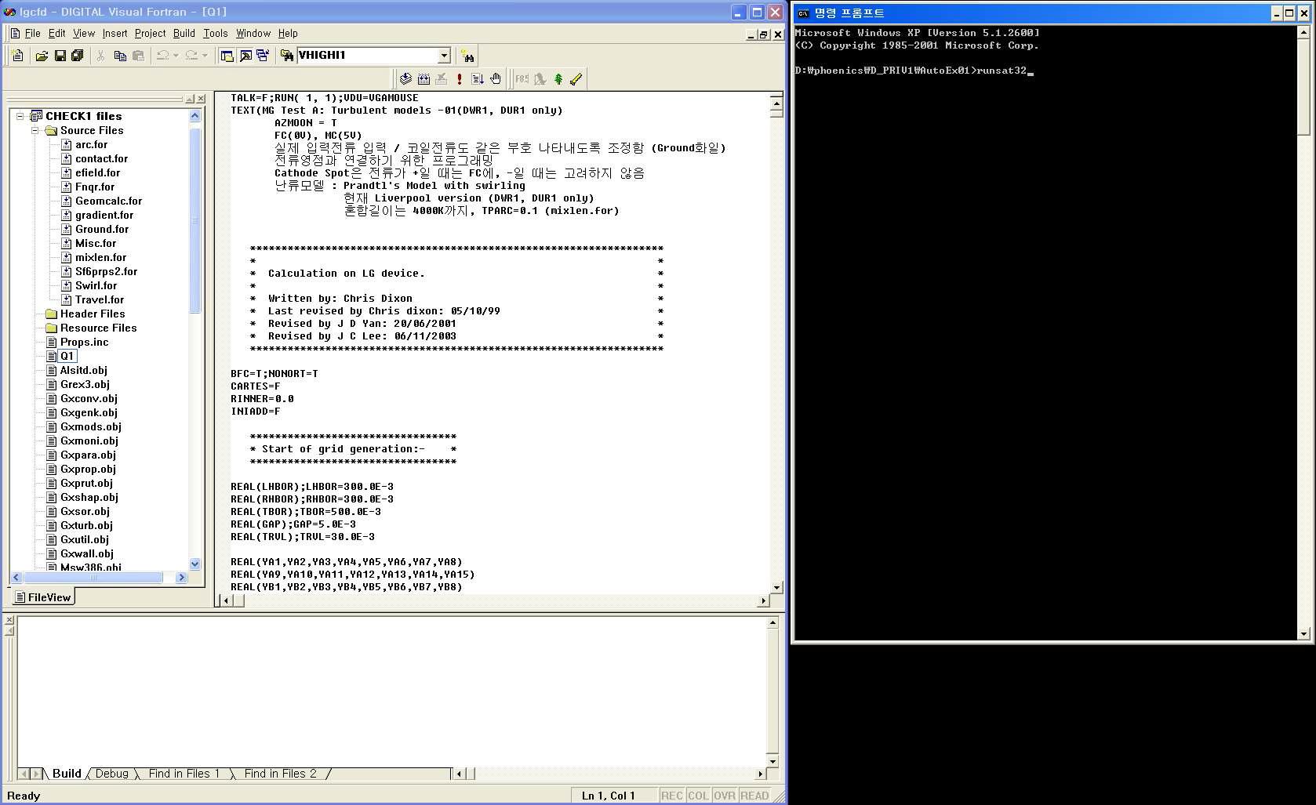Click the grayed icon next to F85
This screenshot has width=1316, height=805.
click(x=540, y=79)
